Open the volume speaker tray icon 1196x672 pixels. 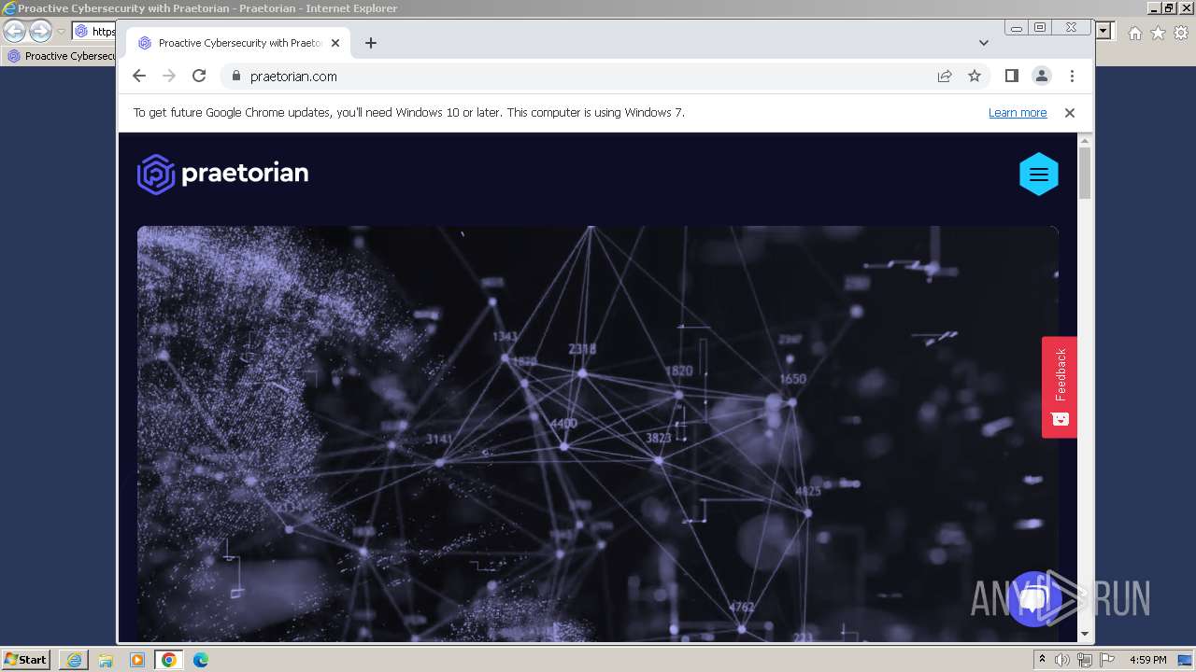[1062, 660]
